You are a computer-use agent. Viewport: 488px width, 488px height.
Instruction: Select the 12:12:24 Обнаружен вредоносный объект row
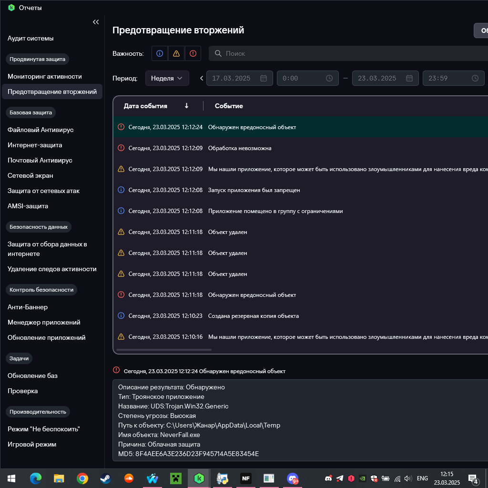click(x=301, y=127)
